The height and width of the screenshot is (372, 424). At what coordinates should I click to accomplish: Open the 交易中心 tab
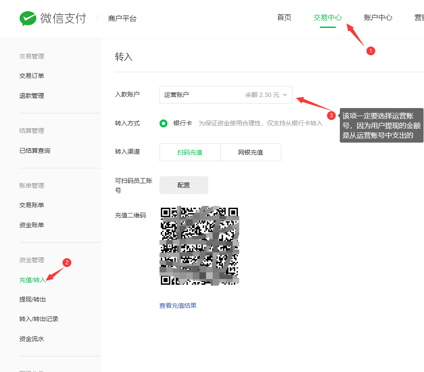tap(327, 18)
